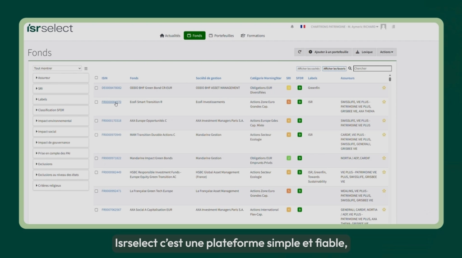Expand the Classification SFDR filter
462x258 pixels.
pyautogui.click(x=61, y=110)
